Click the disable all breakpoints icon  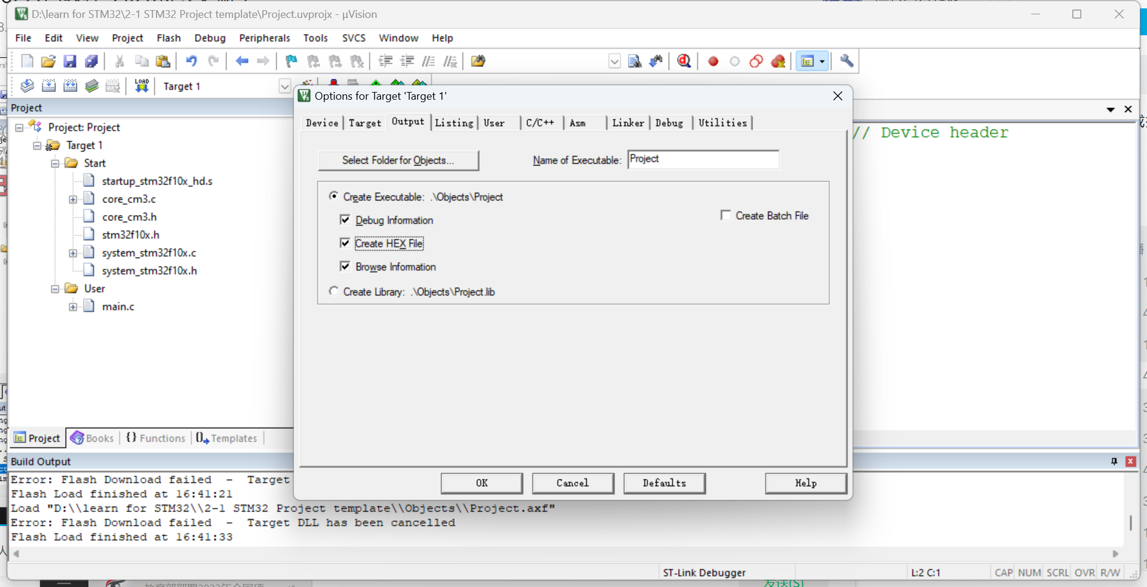(756, 61)
